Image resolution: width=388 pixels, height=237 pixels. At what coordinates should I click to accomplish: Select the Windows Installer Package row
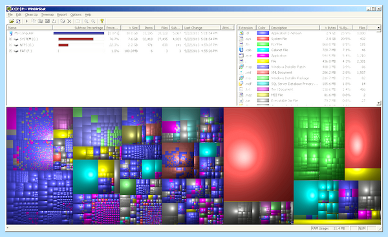coord(307,78)
